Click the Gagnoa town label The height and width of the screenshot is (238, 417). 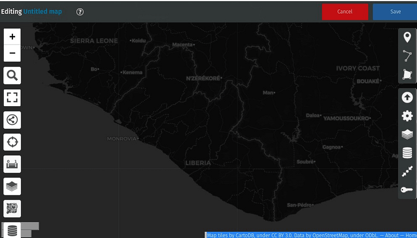coord(332,147)
